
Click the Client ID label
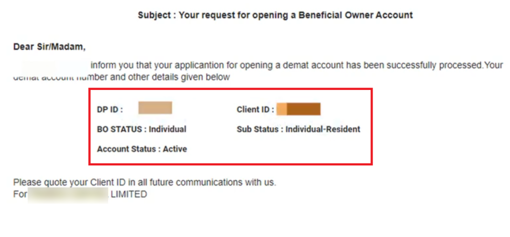[255, 109]
